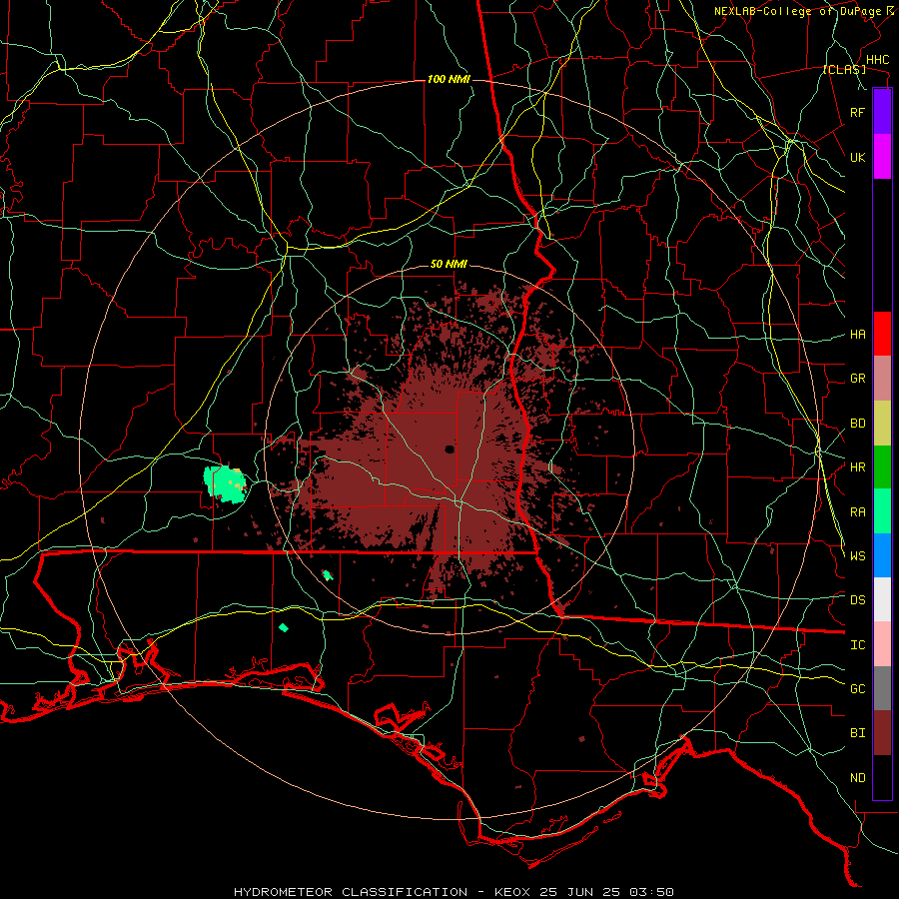Click the HA red legend swatch

coord(882,334)
